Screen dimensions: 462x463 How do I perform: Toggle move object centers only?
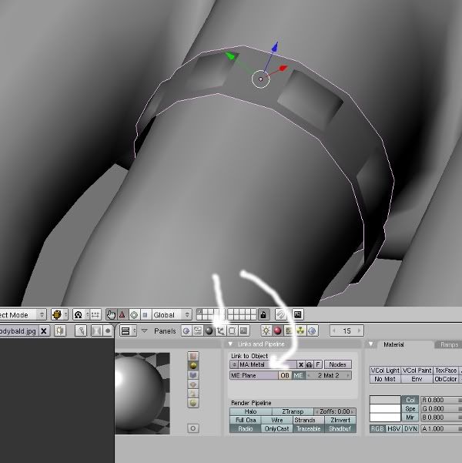(95, 315)
